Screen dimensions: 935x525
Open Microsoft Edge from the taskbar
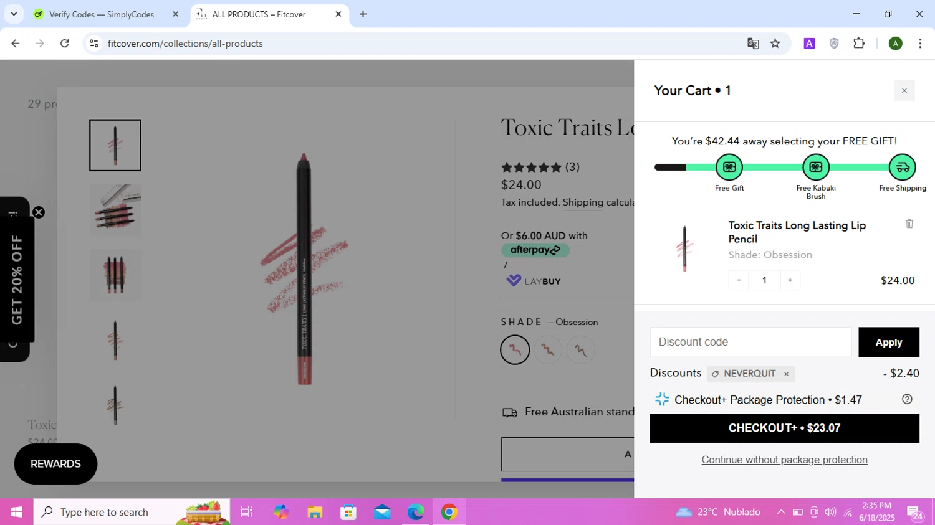[416, 512]
